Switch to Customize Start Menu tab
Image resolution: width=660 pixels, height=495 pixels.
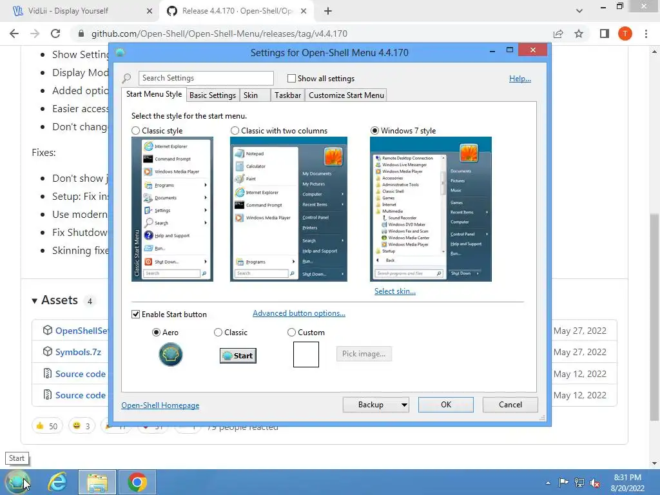(346, 95)
